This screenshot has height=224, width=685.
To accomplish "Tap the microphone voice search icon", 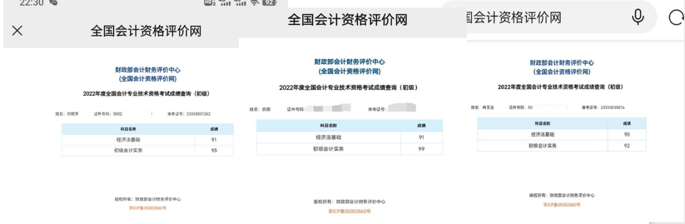I will pos(638,18).
